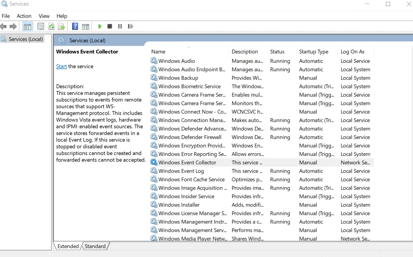Image resolution: width=413 pixels, height=257 pixels.
Task: Click 'Adds, modifi...' description cell
Action: pos(247,205)
